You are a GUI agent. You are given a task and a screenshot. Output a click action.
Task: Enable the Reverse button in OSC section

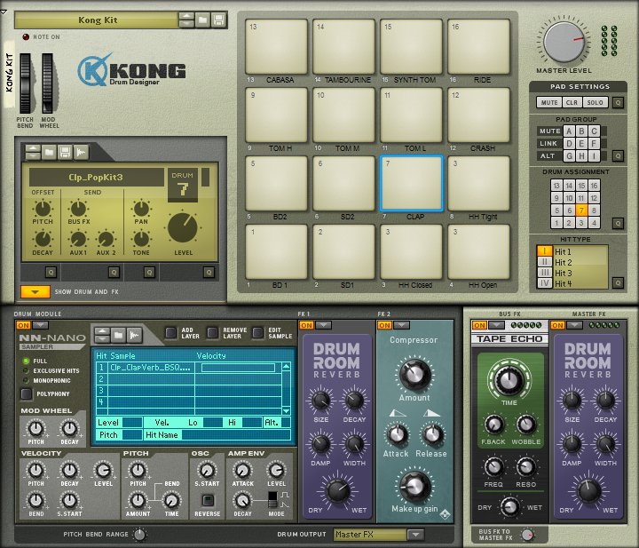pyautogui.click(x=207, y=499)
